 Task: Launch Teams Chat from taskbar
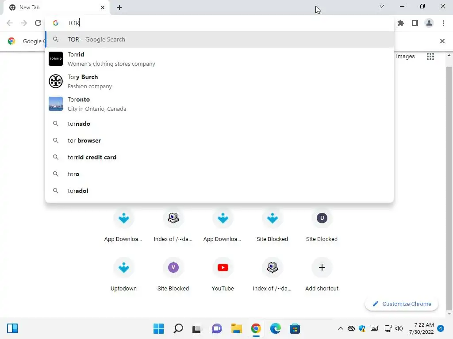(217, 328)
